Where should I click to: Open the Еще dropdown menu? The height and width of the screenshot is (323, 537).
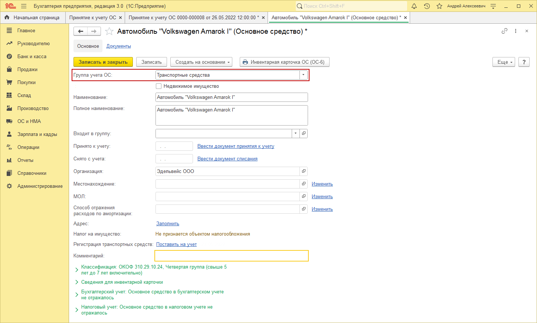[504, 62]
